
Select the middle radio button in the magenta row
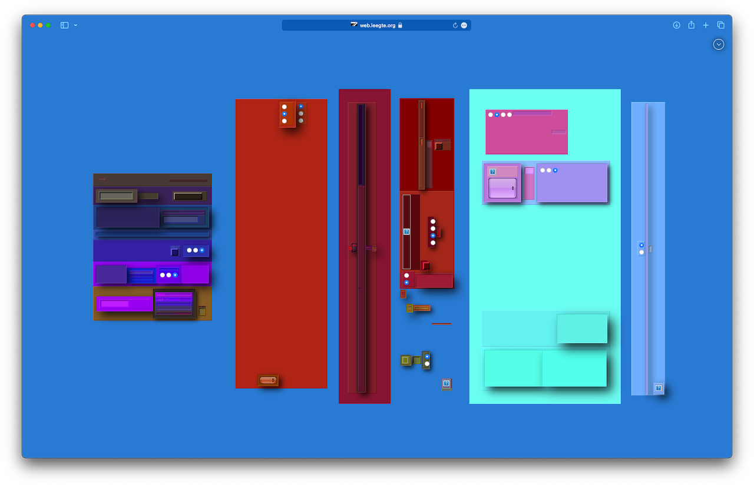click(168, 275)
